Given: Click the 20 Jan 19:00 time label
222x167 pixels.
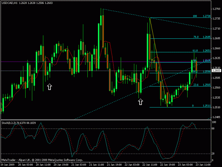Looking at the screenshot, I should [x=61, y=165].
